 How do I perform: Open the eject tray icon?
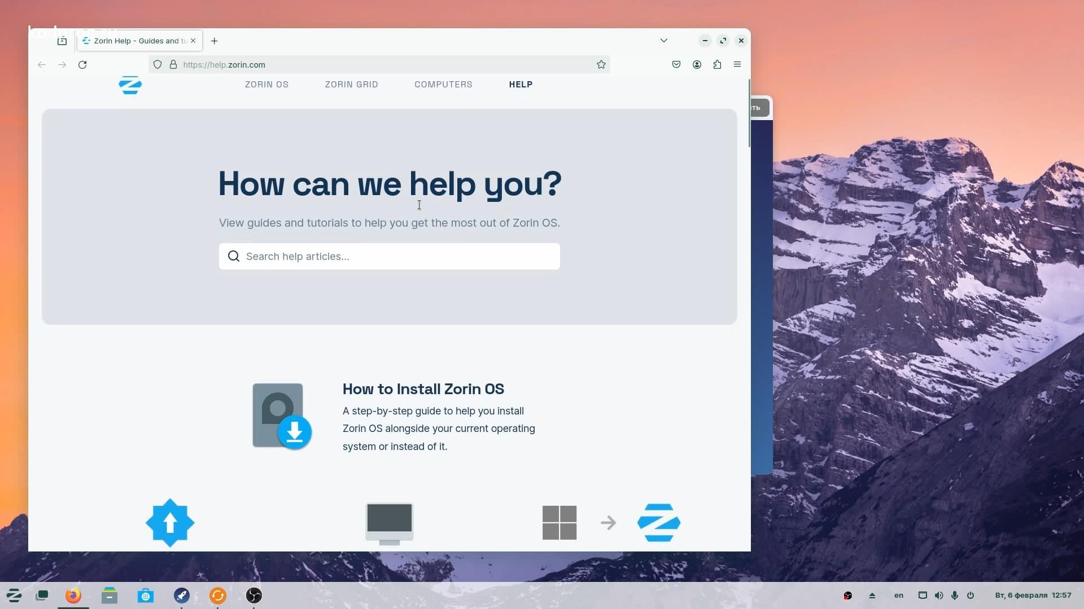(872, 595)
